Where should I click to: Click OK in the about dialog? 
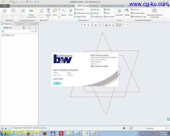click(x=57, y=83)
